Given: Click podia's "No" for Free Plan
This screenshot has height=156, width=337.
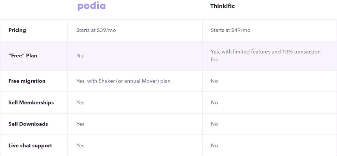Looking at the screenshot, I should click(x=80, y=56).
